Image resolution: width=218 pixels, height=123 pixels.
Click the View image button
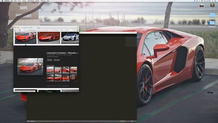(57, 60)
